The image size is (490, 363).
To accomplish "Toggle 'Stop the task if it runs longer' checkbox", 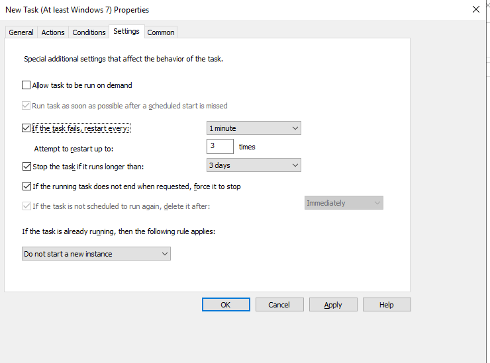I will [26, 166].
